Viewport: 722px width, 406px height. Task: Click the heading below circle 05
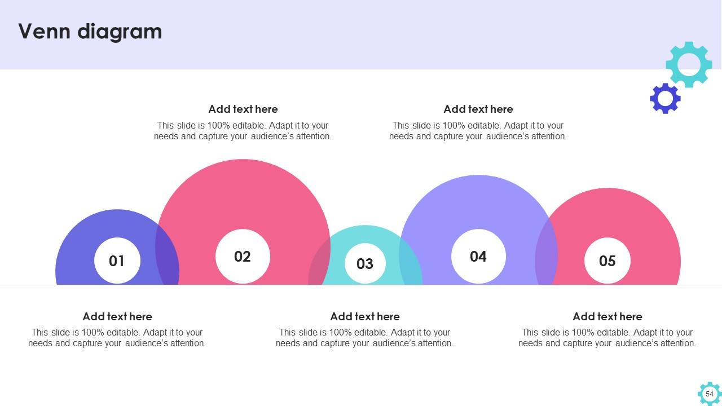pyautogui.click(x=607, y=316)
